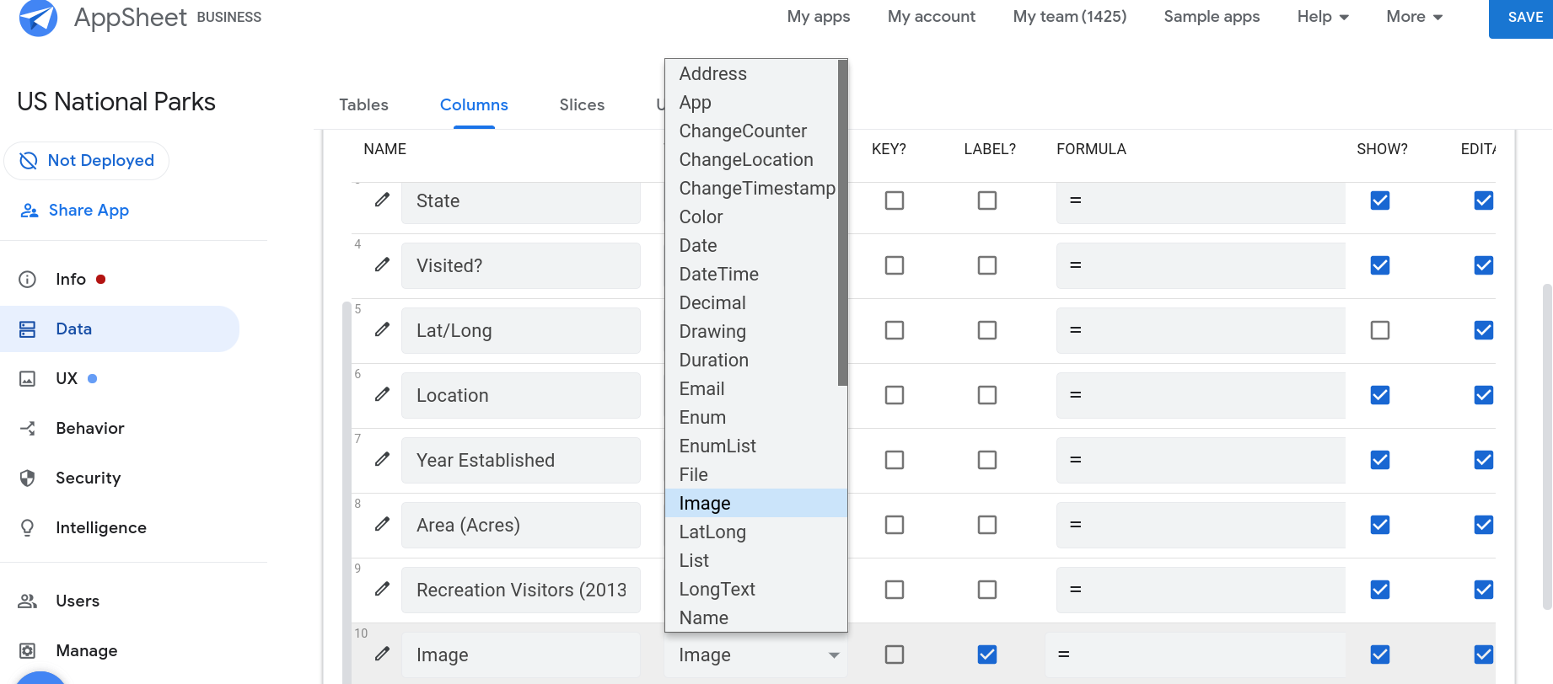Edit the State column via pencil icon
1553x684 pixels.
[383, 200]
